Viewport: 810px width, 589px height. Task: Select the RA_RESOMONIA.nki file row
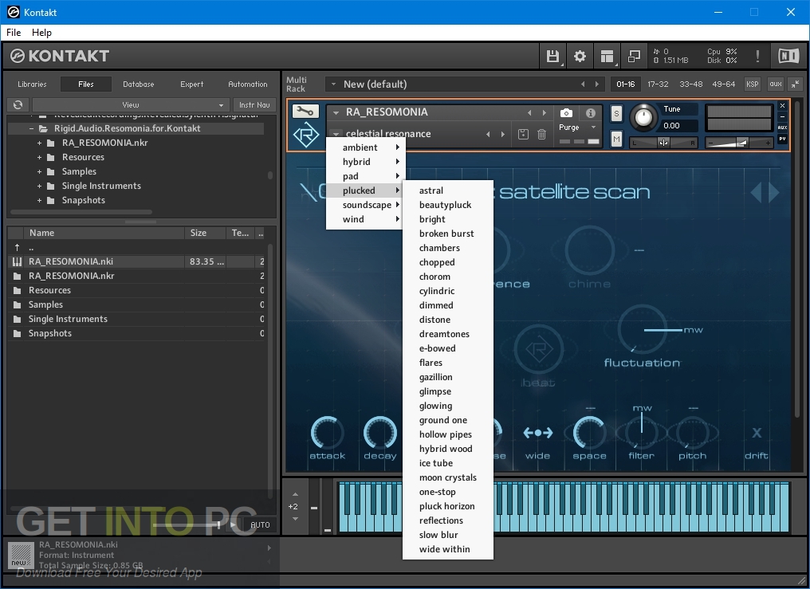pyautogui.click(x=136, y=261)
